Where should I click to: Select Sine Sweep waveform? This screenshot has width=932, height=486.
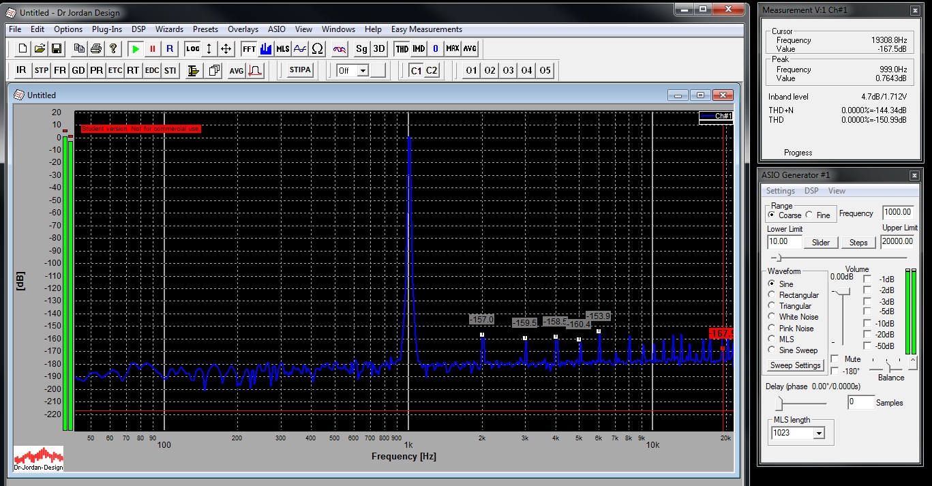(x=772, y=350)
